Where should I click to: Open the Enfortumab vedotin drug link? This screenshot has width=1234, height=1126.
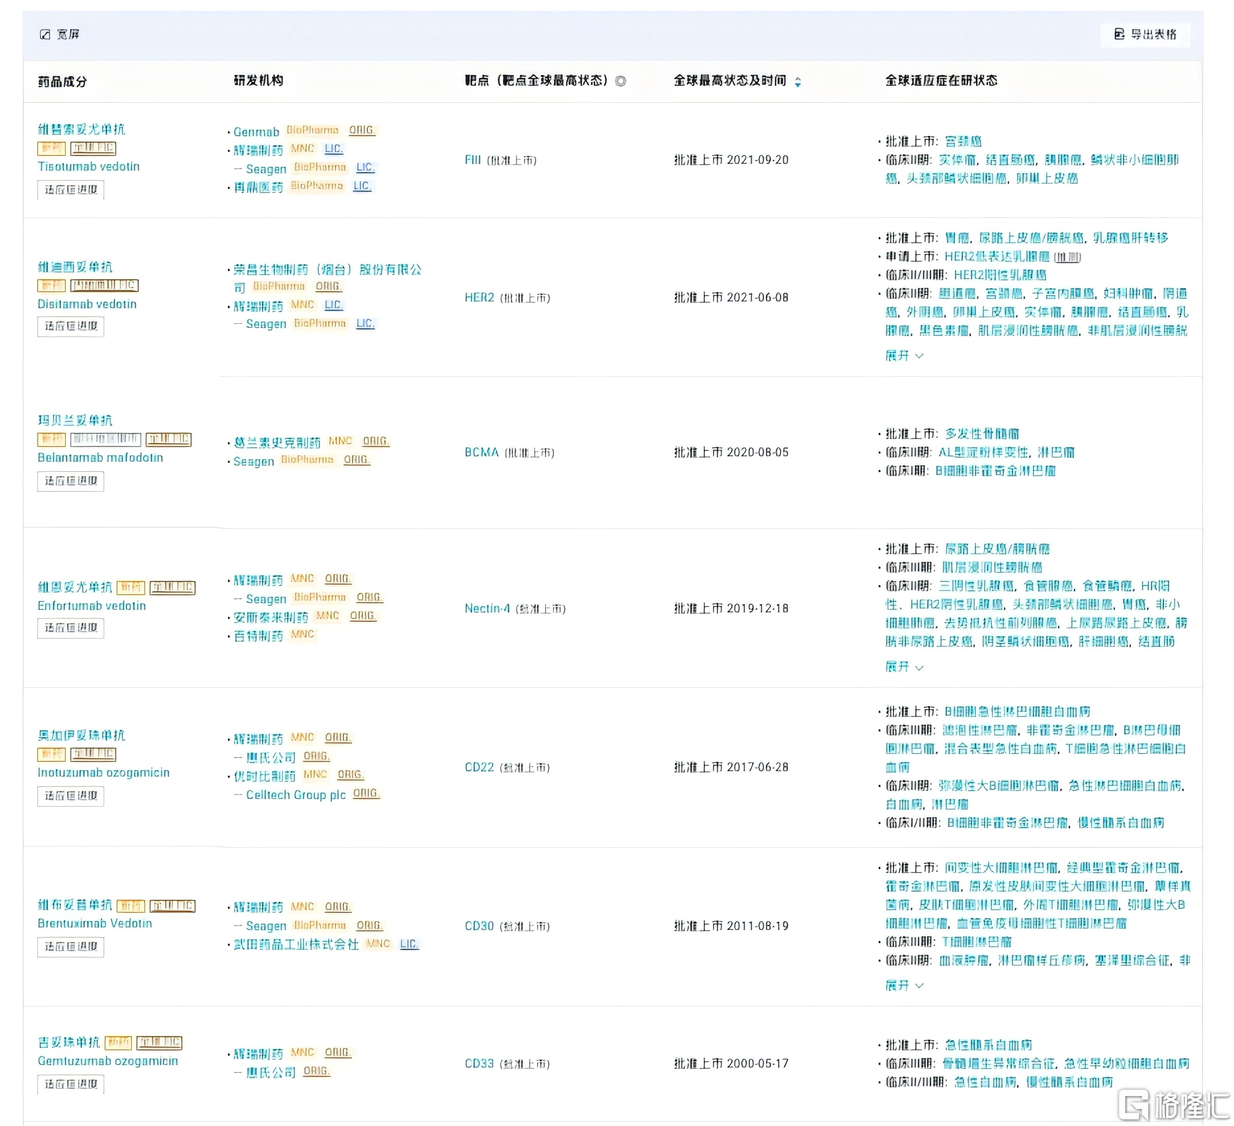(92, 607)
